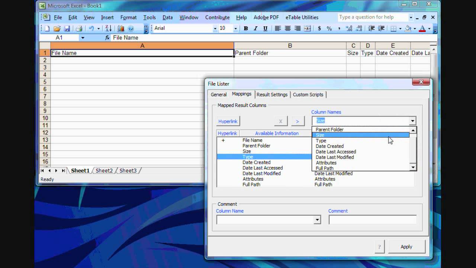Click the Merge and Center icon
This screenshot has width=476, height=268.
[307, 28]
